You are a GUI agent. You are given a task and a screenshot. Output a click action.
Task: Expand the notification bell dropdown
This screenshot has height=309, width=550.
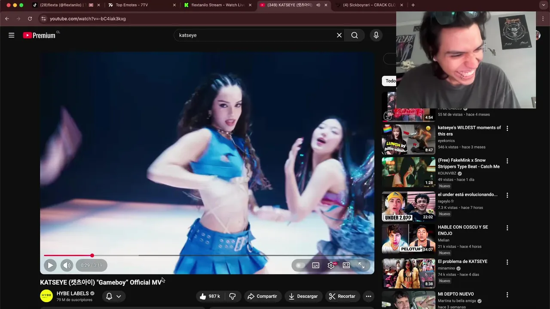113,296
